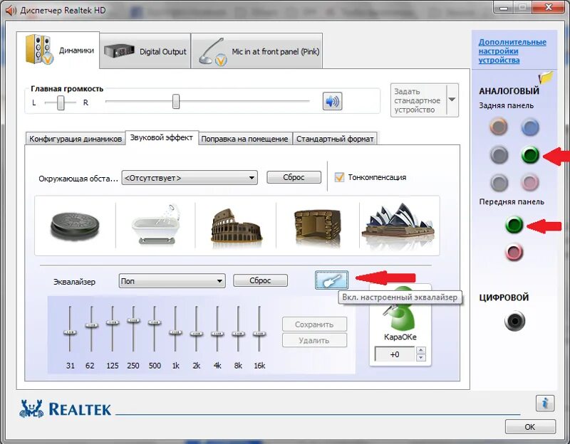Click the pink rear panel jack
This screenshot has width=570, height=444.
(x=529, y=182)
